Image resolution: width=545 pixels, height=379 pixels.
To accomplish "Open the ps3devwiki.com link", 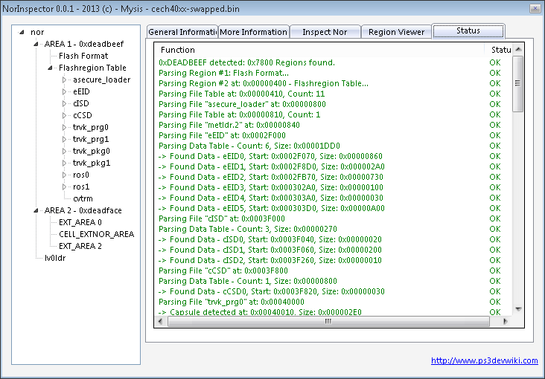I will click(x=484, y=361).
